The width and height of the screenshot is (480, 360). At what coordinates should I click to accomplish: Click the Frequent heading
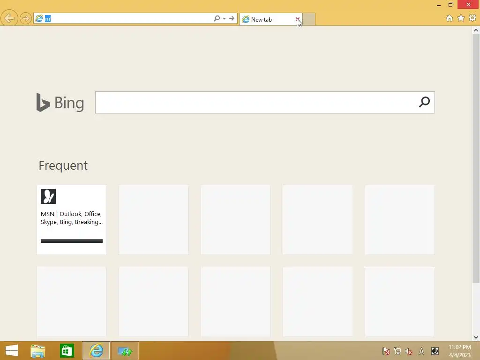click(x=63, y=165)
